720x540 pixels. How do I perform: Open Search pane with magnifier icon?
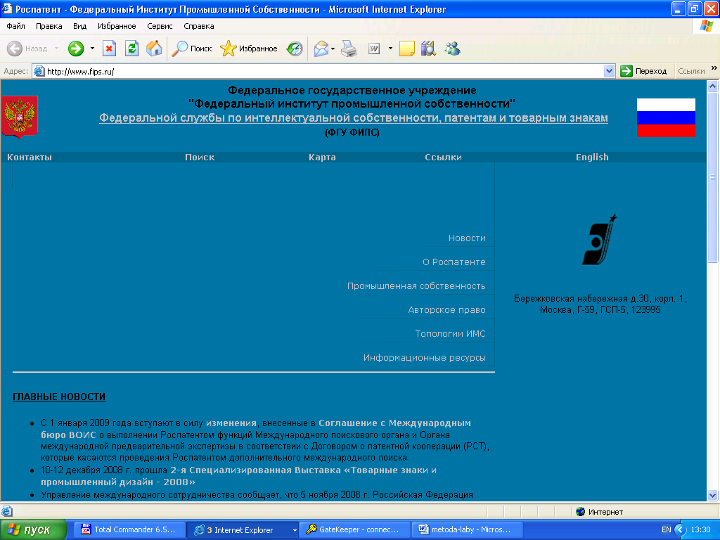click(179, 49)
